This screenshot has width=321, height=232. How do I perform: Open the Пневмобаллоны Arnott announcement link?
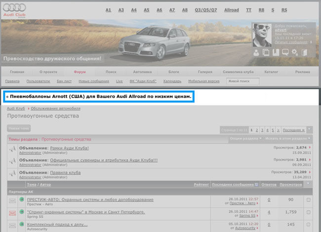(101, 96)
